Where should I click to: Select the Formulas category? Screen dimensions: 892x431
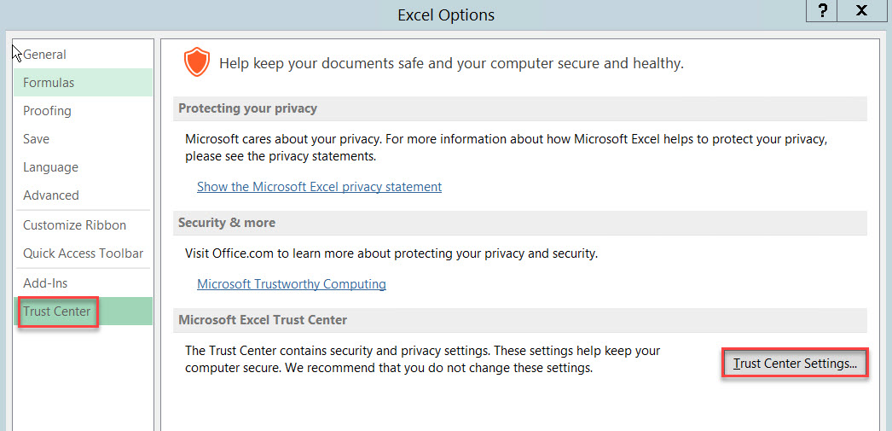pos(49,83)
